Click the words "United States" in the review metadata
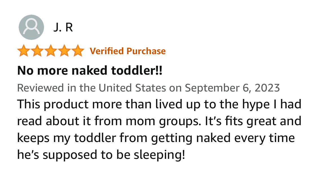The width and height of the screenshot is (330, 174). [x=132, y=88]
